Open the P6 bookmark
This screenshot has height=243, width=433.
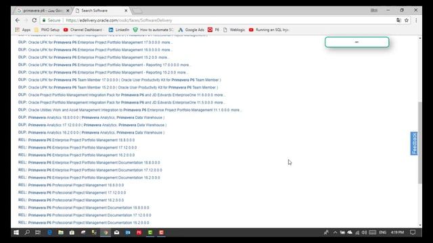point(214,30)
